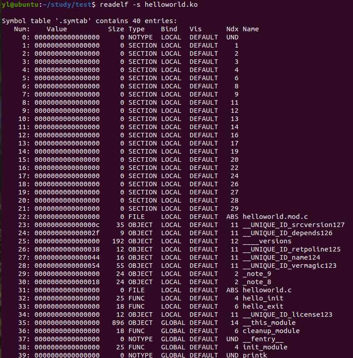This screenshot has width=353, height=358.
Task: Click the hello_init symbol name
Action: [263, 298]
